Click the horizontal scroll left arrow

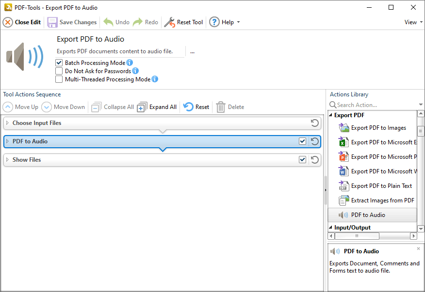[331, 236]
